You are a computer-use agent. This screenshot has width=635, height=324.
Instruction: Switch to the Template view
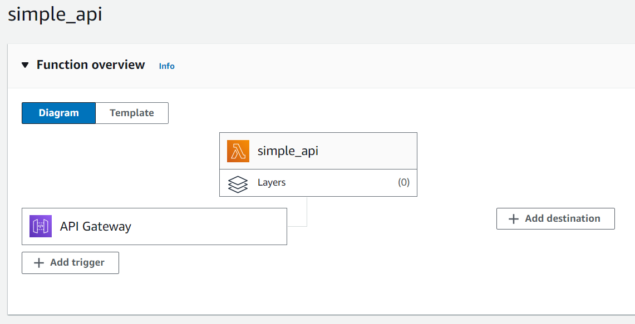pyautogui.click(x=132, y=113)
